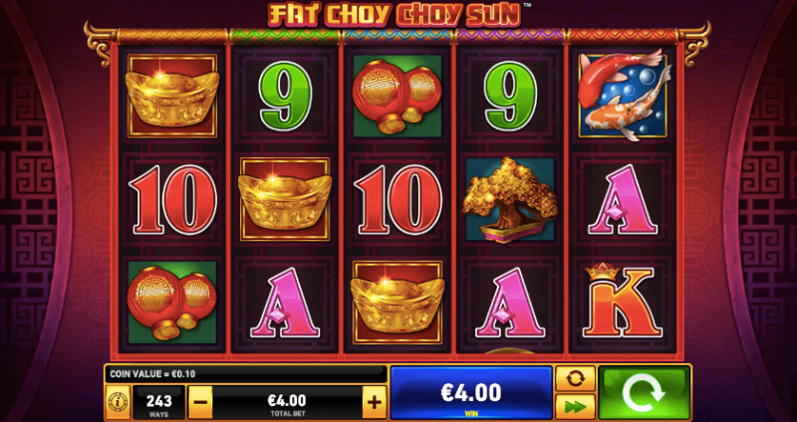This screenshot has height=422, width=797.
Task: Click the Fat Choy Choy Sun logo
Action: [x=395, y=14]
